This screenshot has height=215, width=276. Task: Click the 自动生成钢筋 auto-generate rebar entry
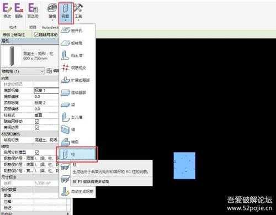pyautogui.click(x=77, y=192)
